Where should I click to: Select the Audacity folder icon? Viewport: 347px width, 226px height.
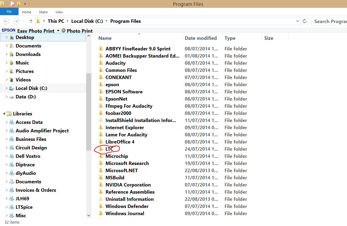(x=101, y=63)
